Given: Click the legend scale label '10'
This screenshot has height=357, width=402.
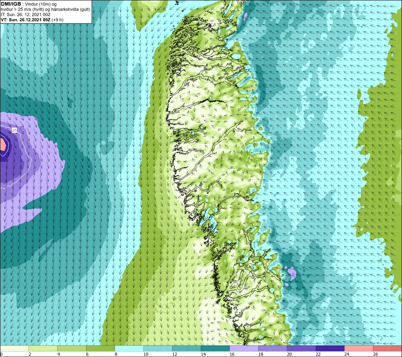Looking at the screenshot, I should click(x=146, y=354).
